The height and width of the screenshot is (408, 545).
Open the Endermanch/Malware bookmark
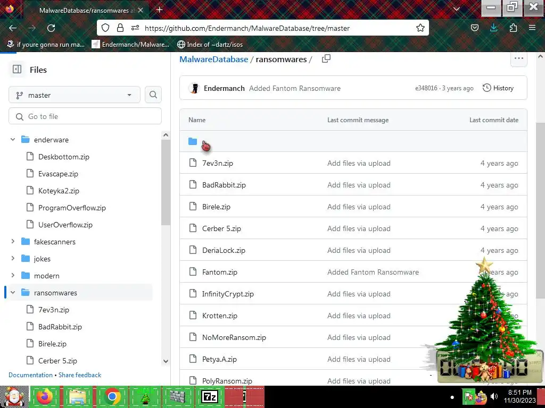tap(131, 45)
